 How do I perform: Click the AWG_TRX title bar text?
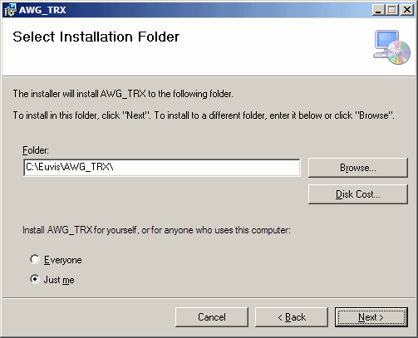(42, 10)
